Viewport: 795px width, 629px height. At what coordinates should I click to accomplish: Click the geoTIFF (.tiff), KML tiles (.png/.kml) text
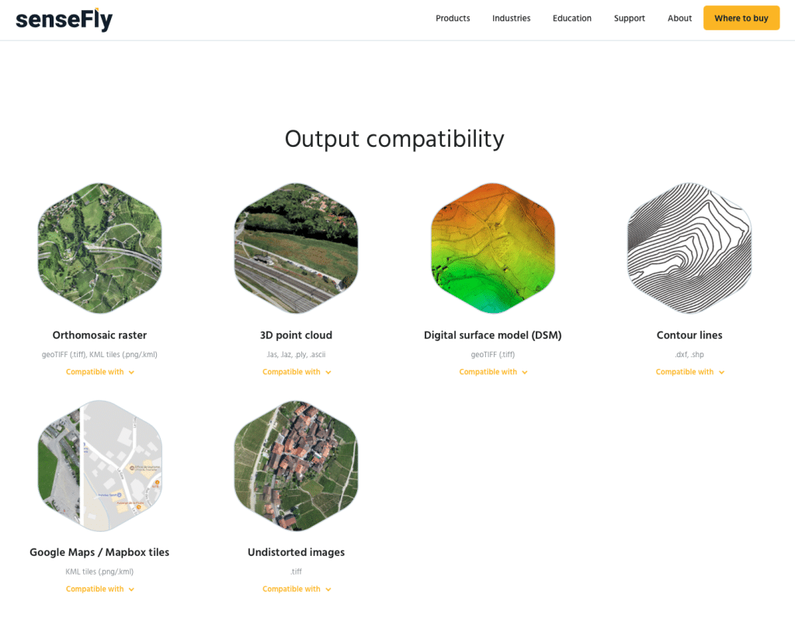[x=99, y=355]
